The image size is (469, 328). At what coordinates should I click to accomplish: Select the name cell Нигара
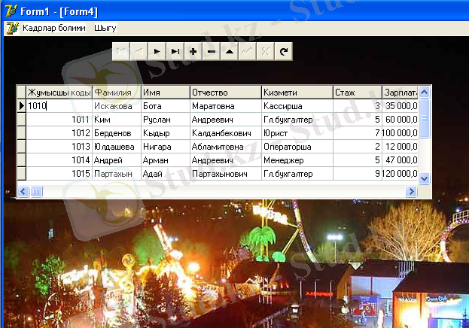[166, 147]
